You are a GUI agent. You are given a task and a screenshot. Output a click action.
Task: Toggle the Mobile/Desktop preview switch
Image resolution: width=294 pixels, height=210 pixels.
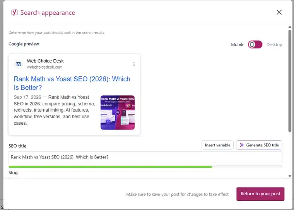click(x=255, y=45)
